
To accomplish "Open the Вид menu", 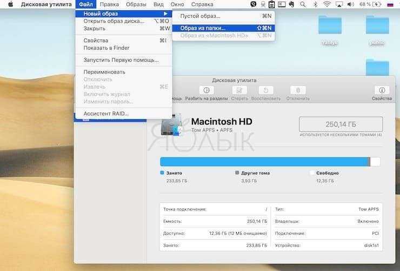I will [x=158, y=4].
